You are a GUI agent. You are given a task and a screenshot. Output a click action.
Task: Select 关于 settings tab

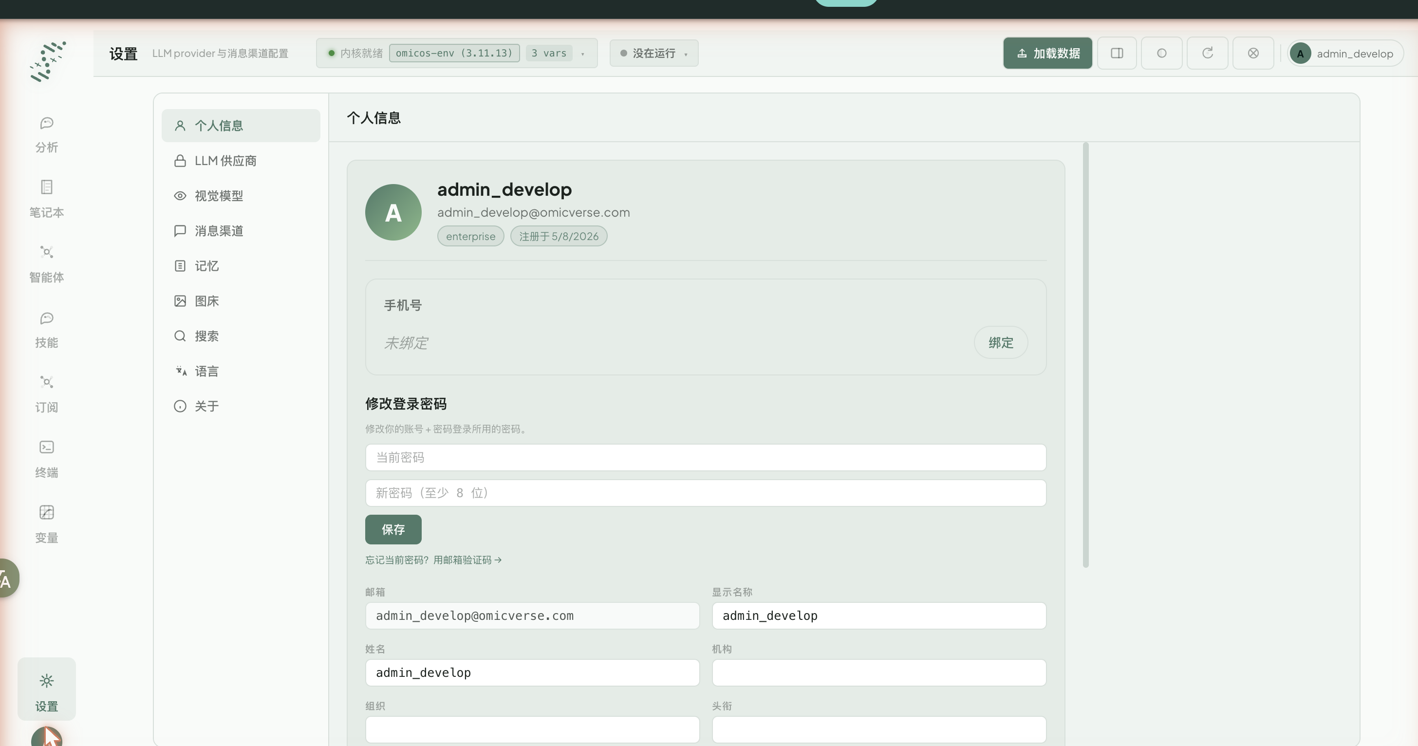click(241, 406)
